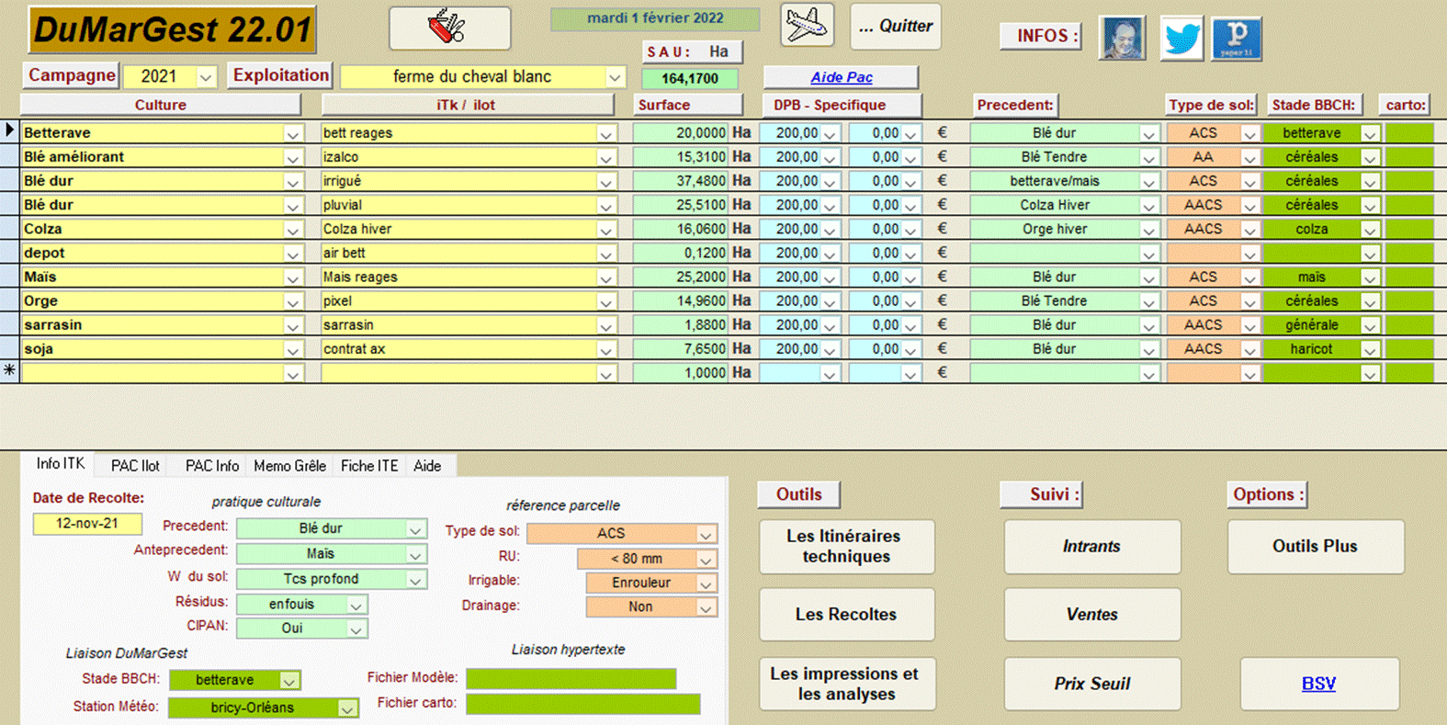This screenshot has height=725, width=1447.
Task: Expand the izalco iTk dropdown arrow
Action: pyautogui.click(x=606, y=158)
